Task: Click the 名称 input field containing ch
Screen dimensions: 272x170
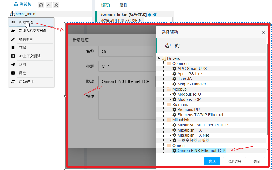Action: [126, 51]
